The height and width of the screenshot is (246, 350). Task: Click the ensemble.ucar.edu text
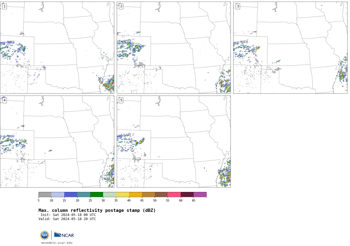click(x=57, y=243)
